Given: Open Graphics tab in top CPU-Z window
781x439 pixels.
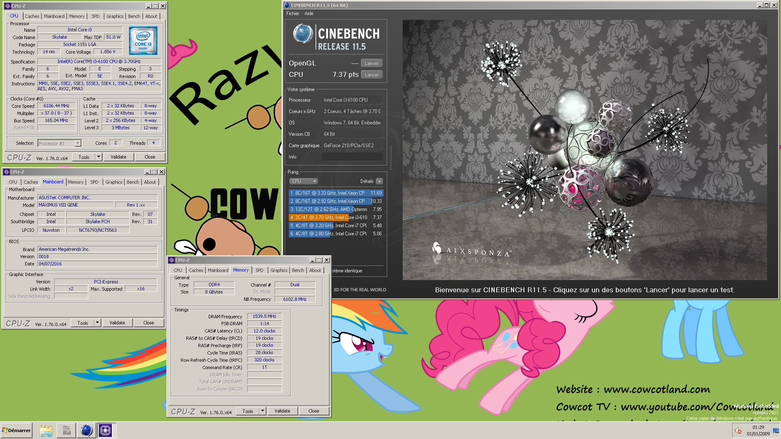Looking at the screenshot, I should [x=115, y=16].
